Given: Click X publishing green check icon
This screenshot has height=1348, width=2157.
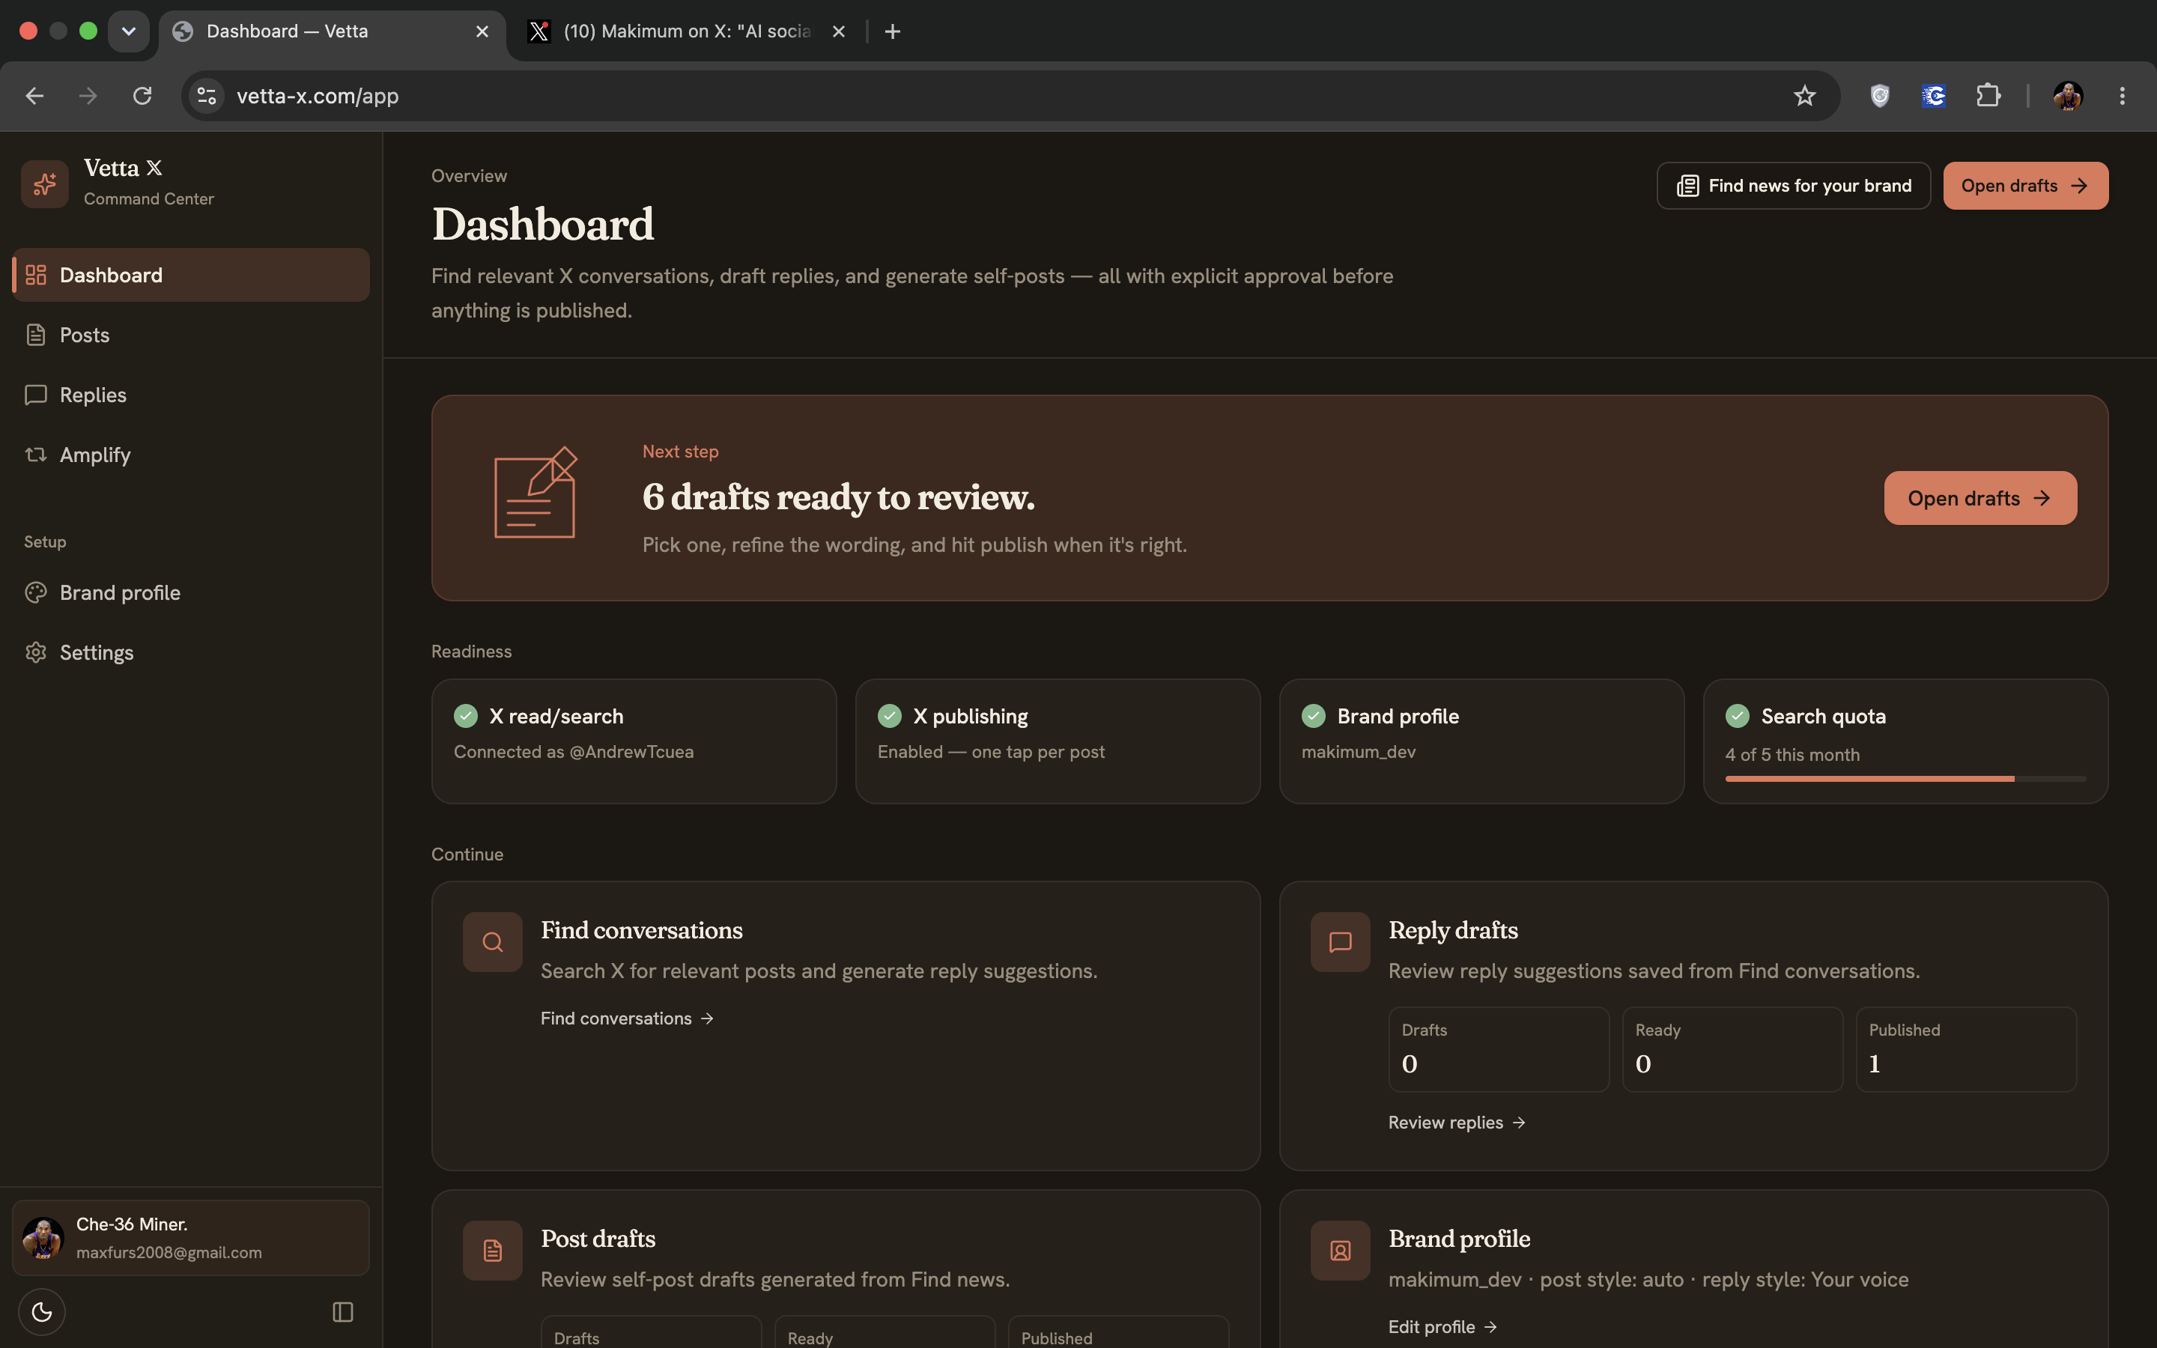Looking at the screenshot, I should point(890,716).
